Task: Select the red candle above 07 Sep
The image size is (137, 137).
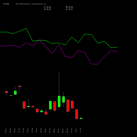Action: pos(7,92)
